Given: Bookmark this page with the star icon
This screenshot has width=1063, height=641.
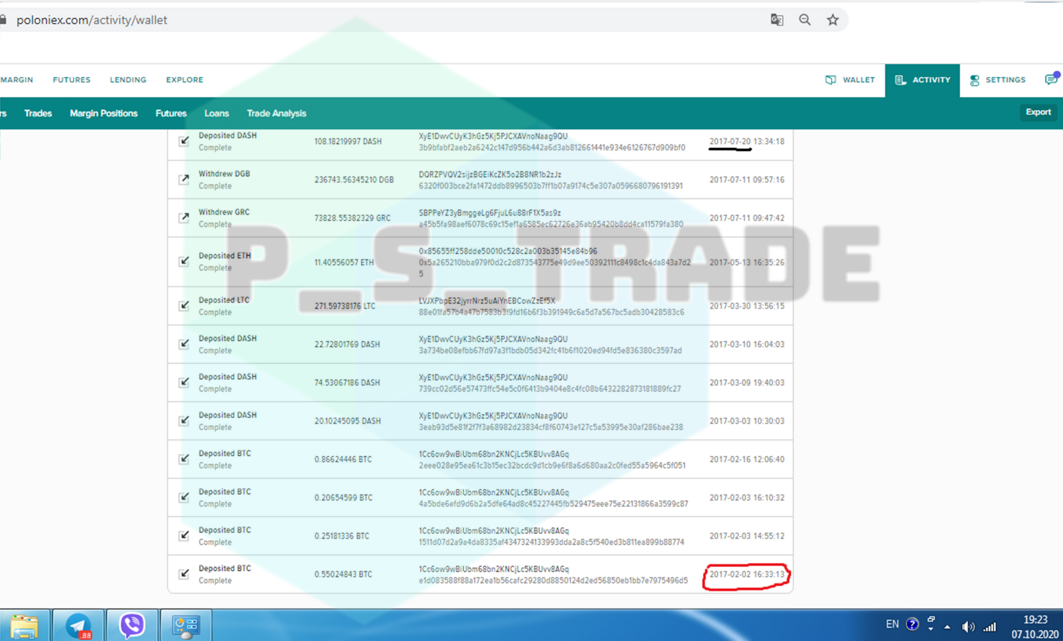Looking at the screenshot, I should point(832,20).
